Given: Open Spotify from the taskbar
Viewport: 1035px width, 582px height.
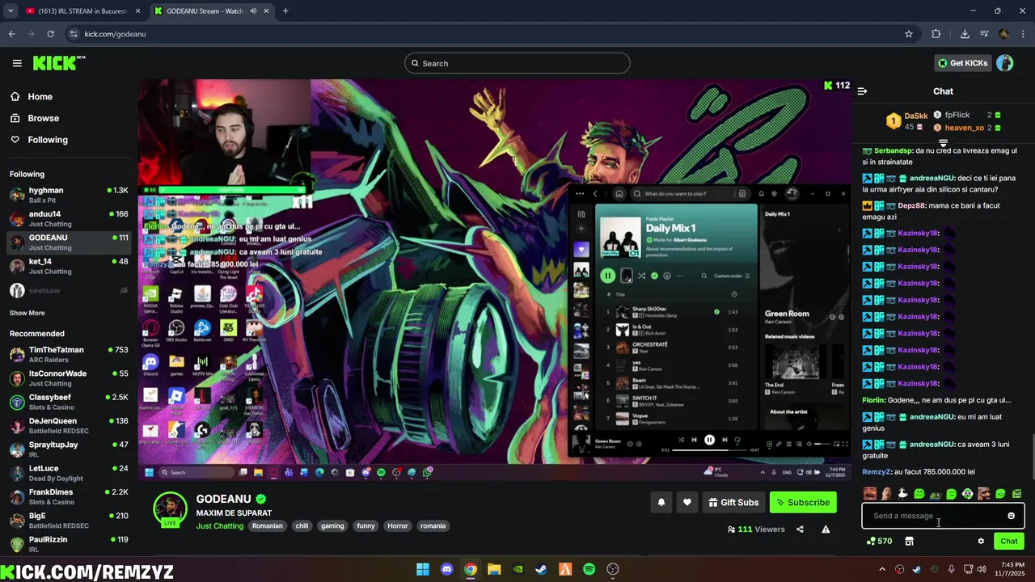Looking at the screenshot, I should click(x=589, y=569).
